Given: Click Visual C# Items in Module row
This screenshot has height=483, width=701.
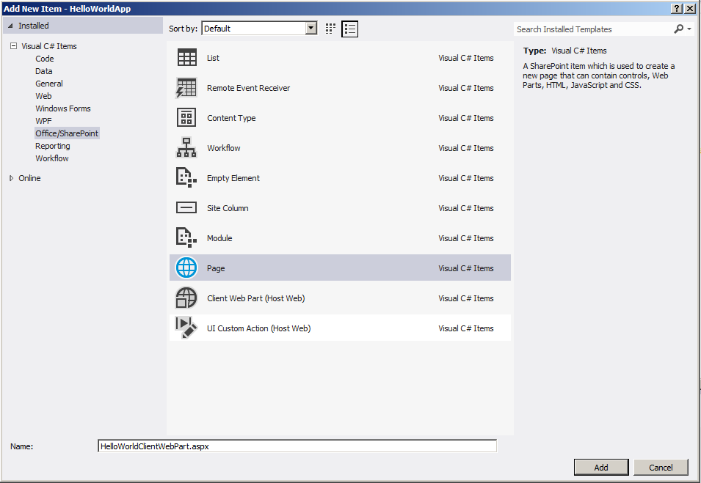Looking at the screenshot, I should click(466, 238).
